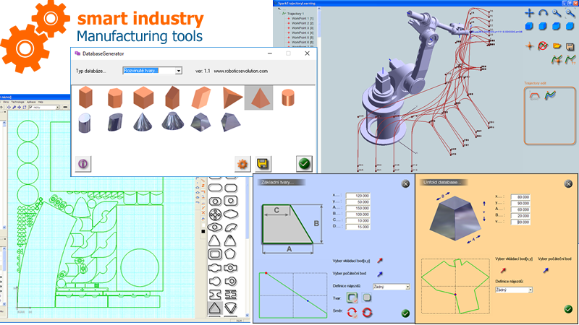Open settings gear in DatabaseGenerator
The height and width of the screenshot is (325, 579).
[x=242, y=164]
